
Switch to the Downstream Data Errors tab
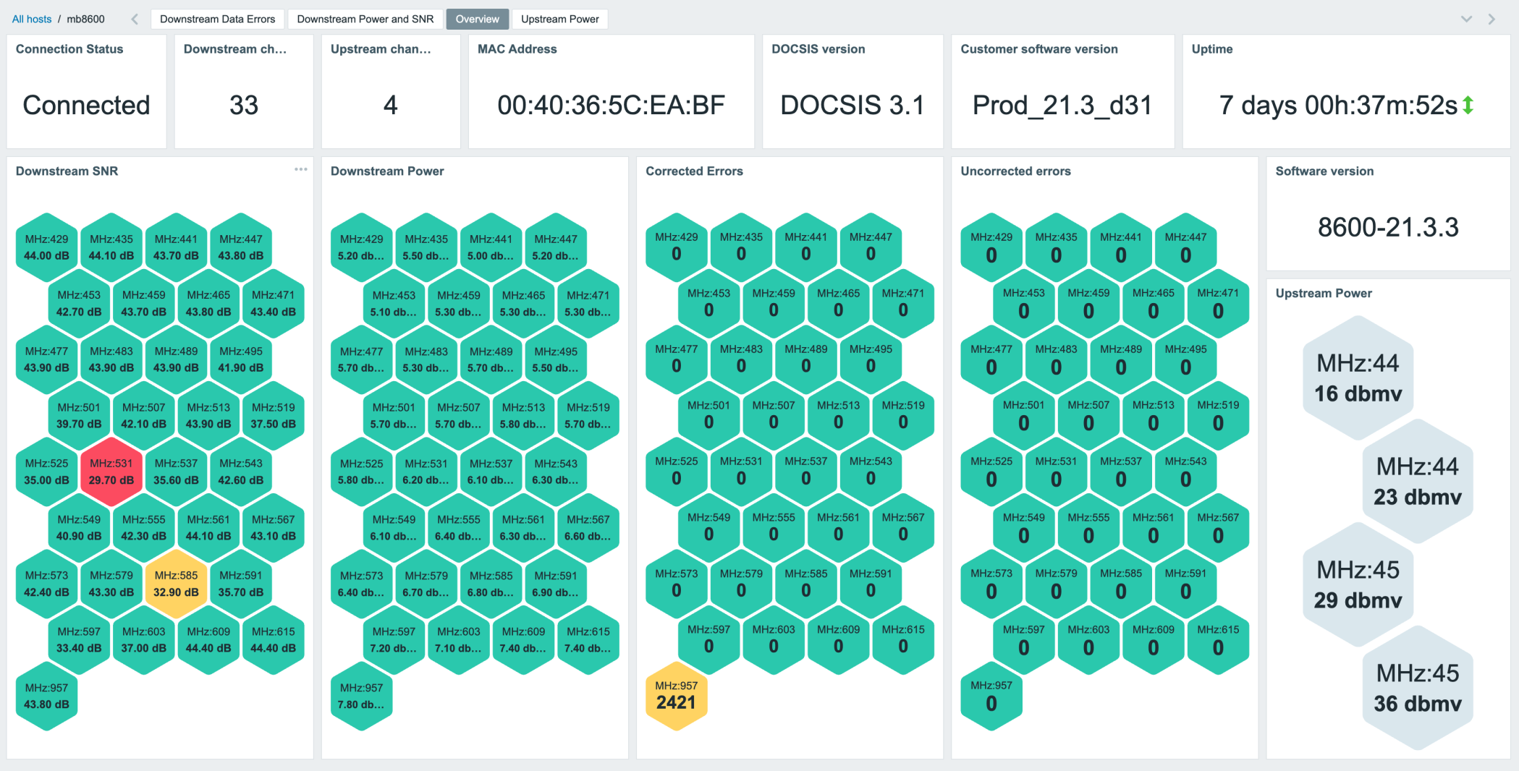coord(217,20)
